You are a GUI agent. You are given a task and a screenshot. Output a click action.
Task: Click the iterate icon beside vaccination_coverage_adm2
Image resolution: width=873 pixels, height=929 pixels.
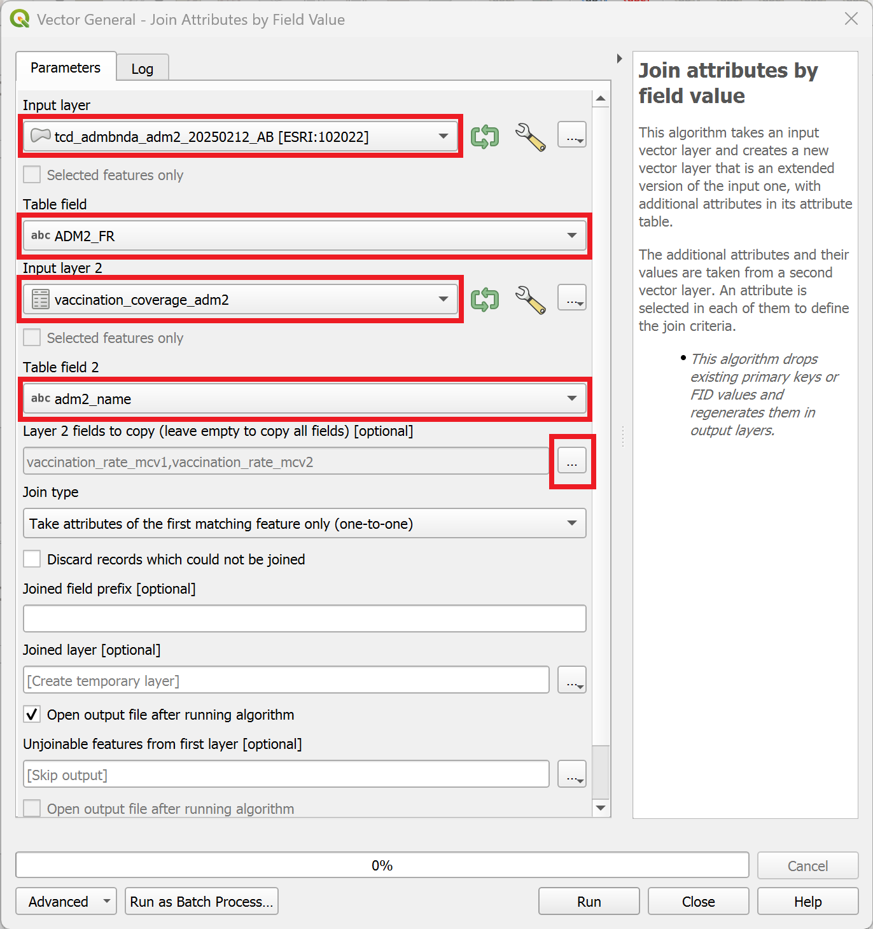[x=485, y=298]
